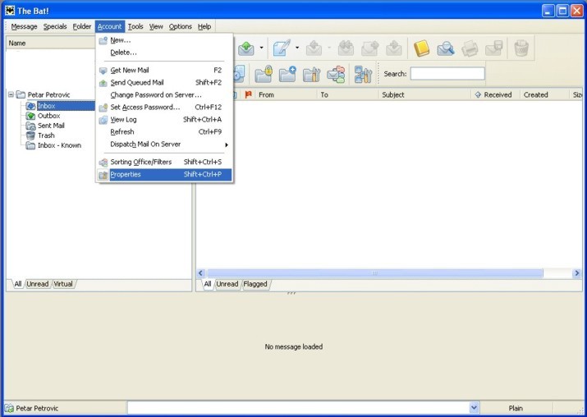
Task: Select All tab in folder pane
Action: click(x=17, y=284)
